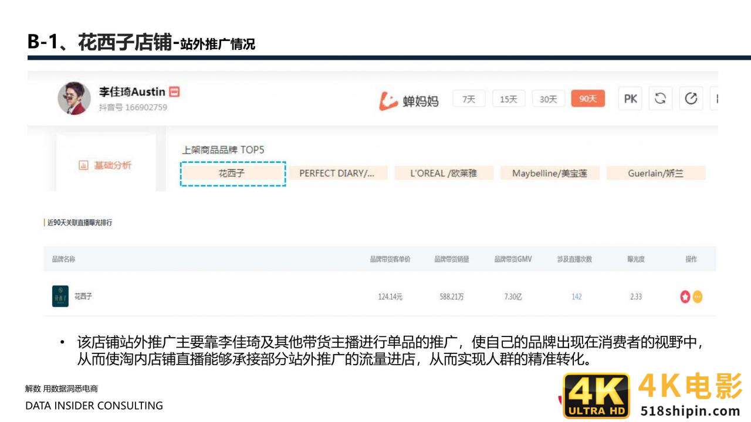Click the refresh data icon
Screen dimensions: 751x422
coord(661,98)
